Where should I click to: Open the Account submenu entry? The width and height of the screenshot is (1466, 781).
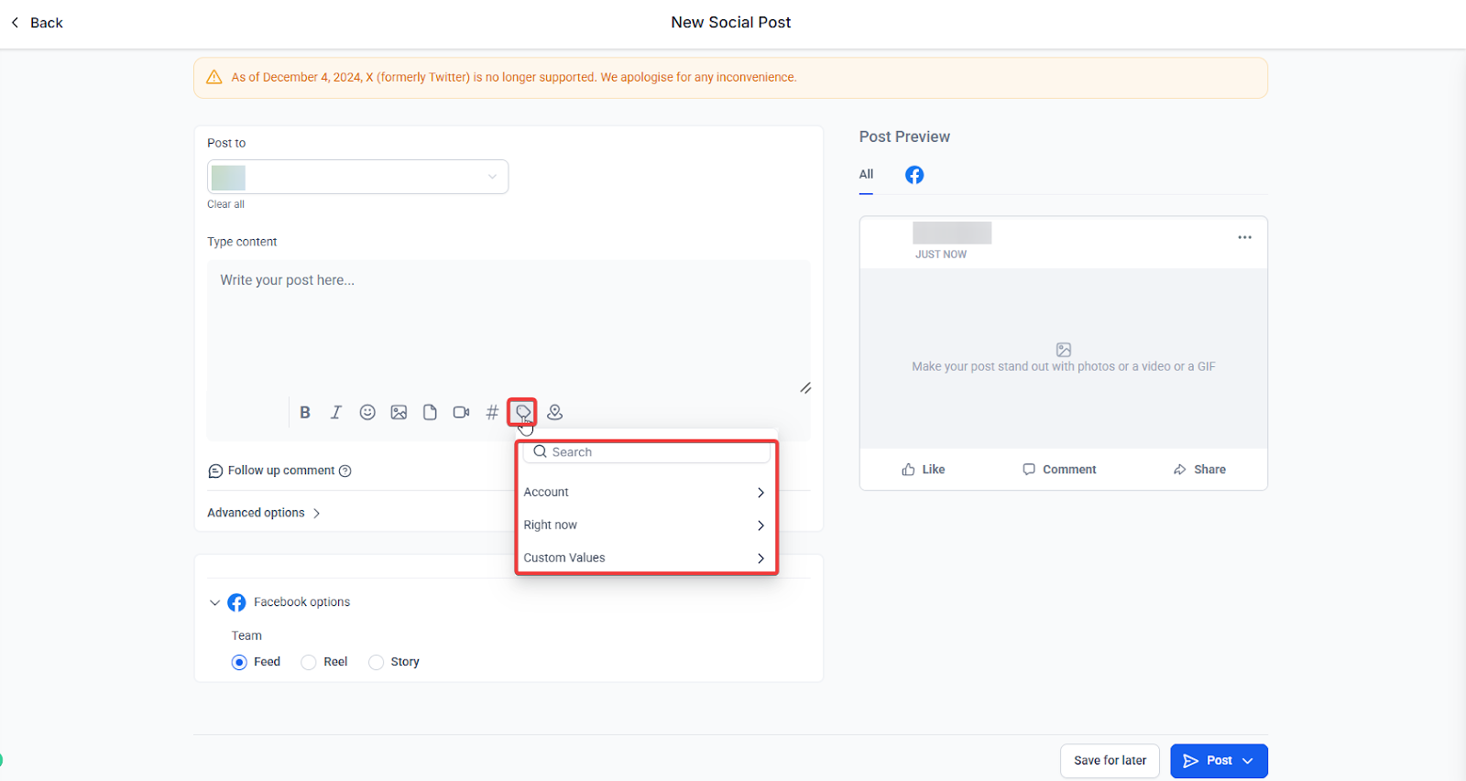[x=646, y=493]
